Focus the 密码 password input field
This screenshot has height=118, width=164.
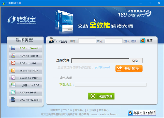point(114,41)
